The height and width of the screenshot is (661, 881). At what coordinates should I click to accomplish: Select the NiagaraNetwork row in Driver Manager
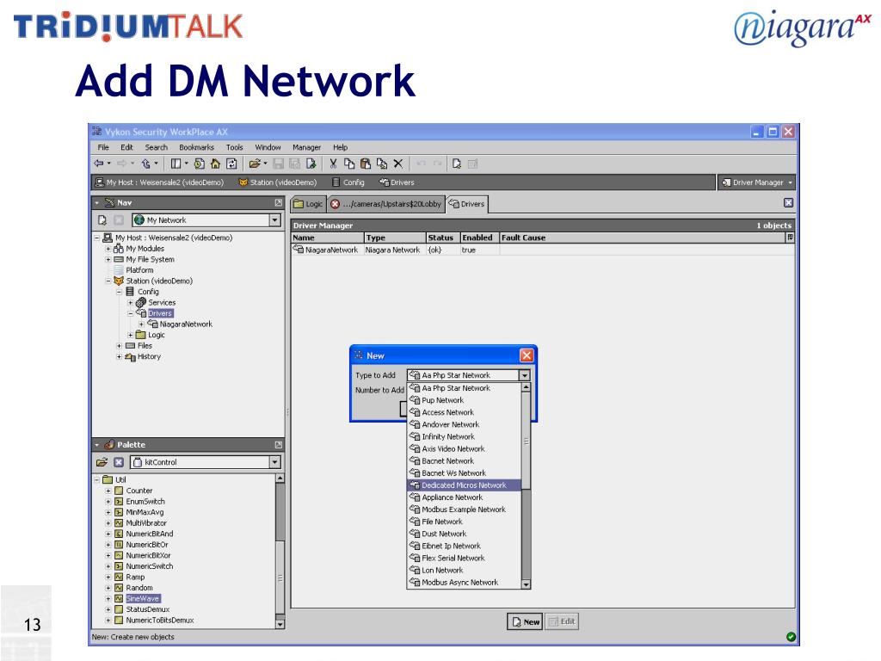pyautogui.click(x=543, y=250)
